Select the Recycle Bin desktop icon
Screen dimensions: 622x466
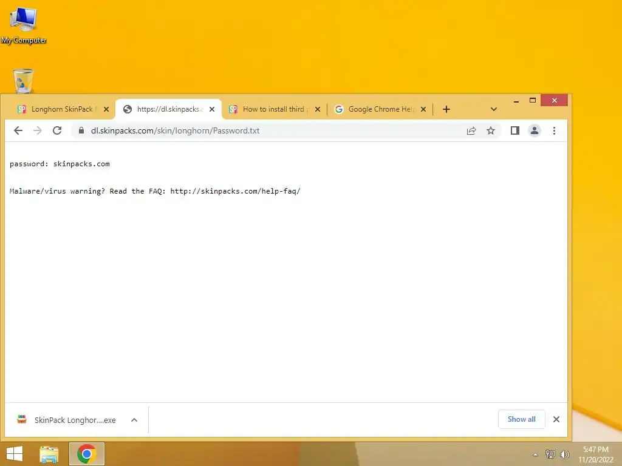click(24, 81)
